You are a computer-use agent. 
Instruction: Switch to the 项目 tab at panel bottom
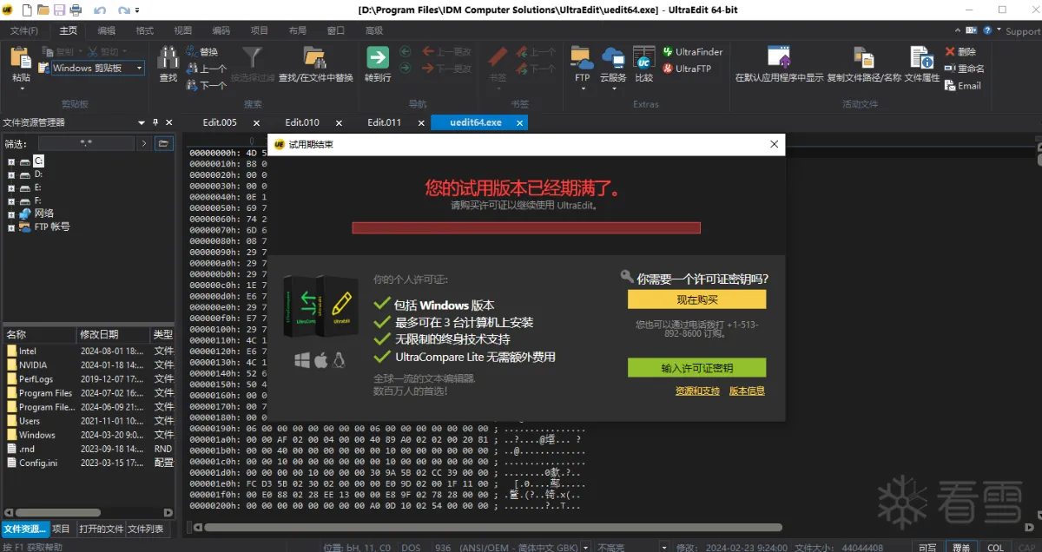(x=61, y=529)
